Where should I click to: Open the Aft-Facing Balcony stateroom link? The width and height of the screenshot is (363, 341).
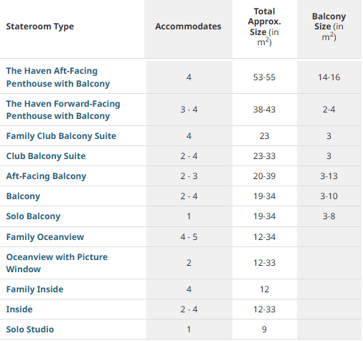46,176
